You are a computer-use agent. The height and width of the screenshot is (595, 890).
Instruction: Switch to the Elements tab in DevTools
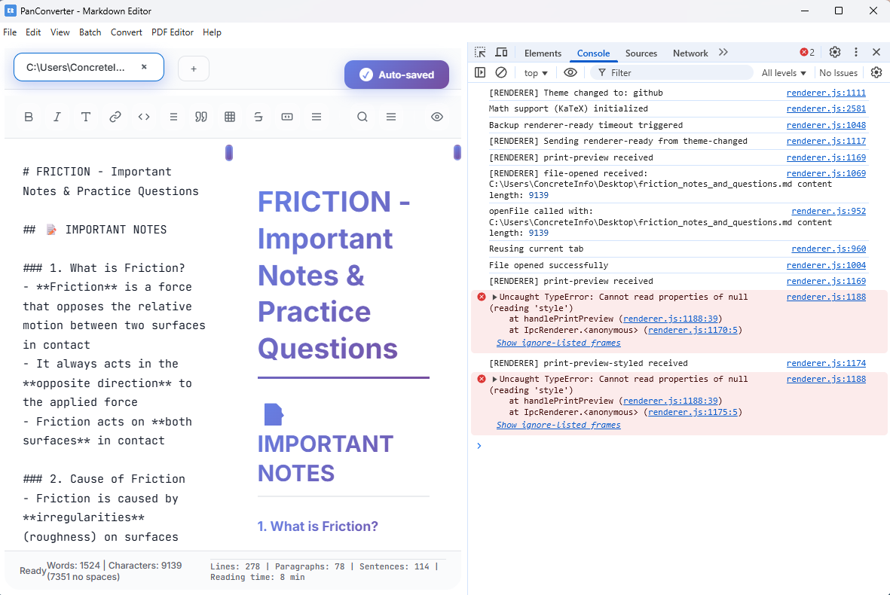tap(543, 53)
